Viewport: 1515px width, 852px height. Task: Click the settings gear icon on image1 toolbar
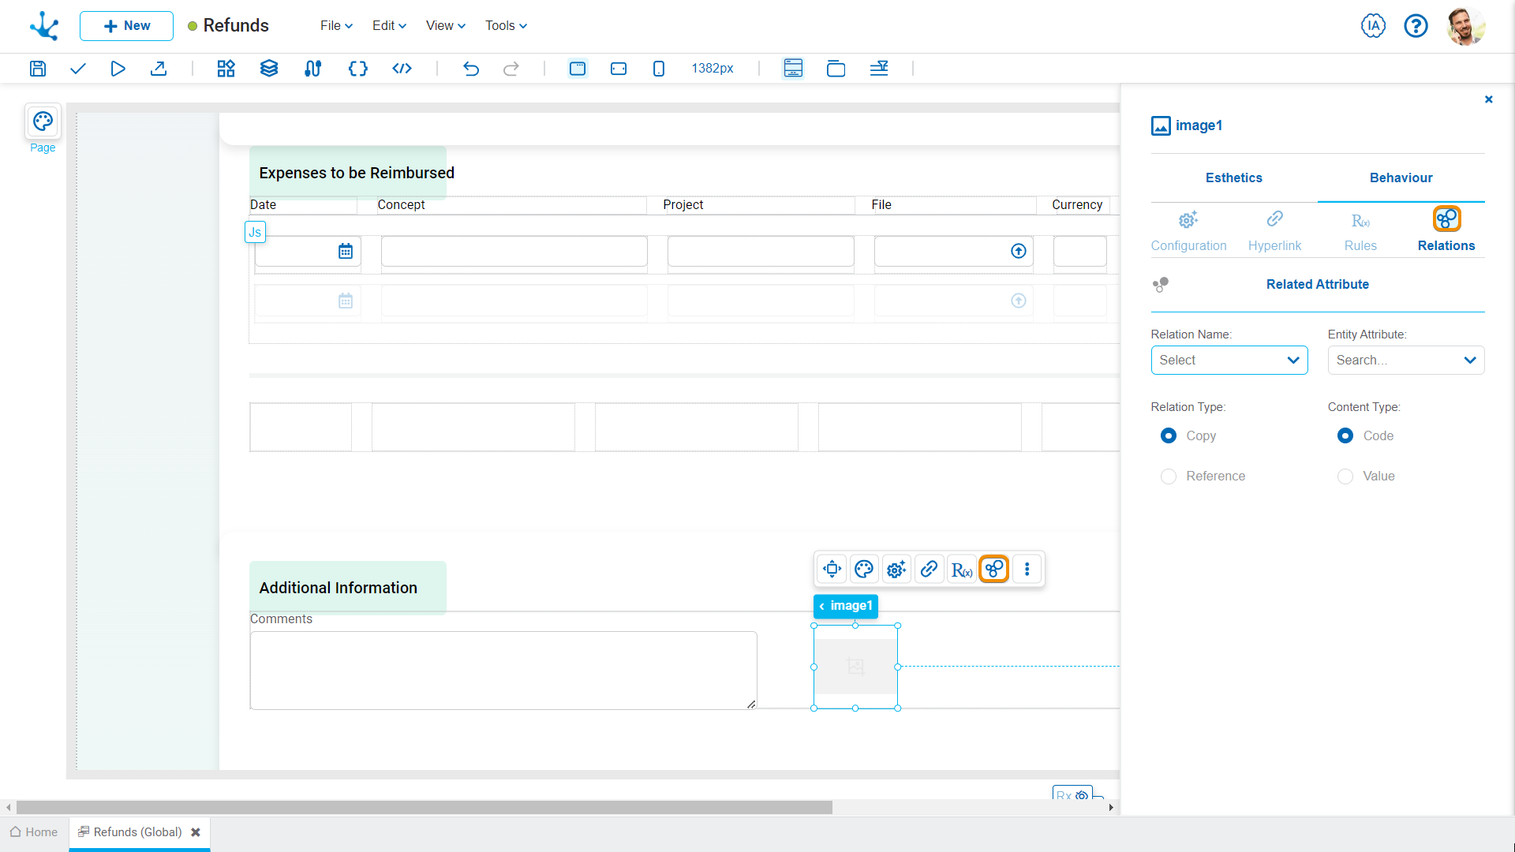point(895,569)
